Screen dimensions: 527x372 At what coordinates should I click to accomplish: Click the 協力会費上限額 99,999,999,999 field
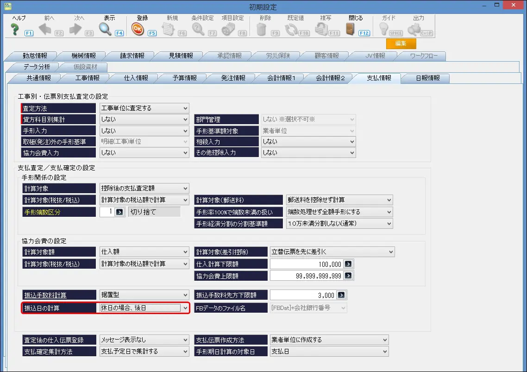pyautogui.click(x=307, y=276)
